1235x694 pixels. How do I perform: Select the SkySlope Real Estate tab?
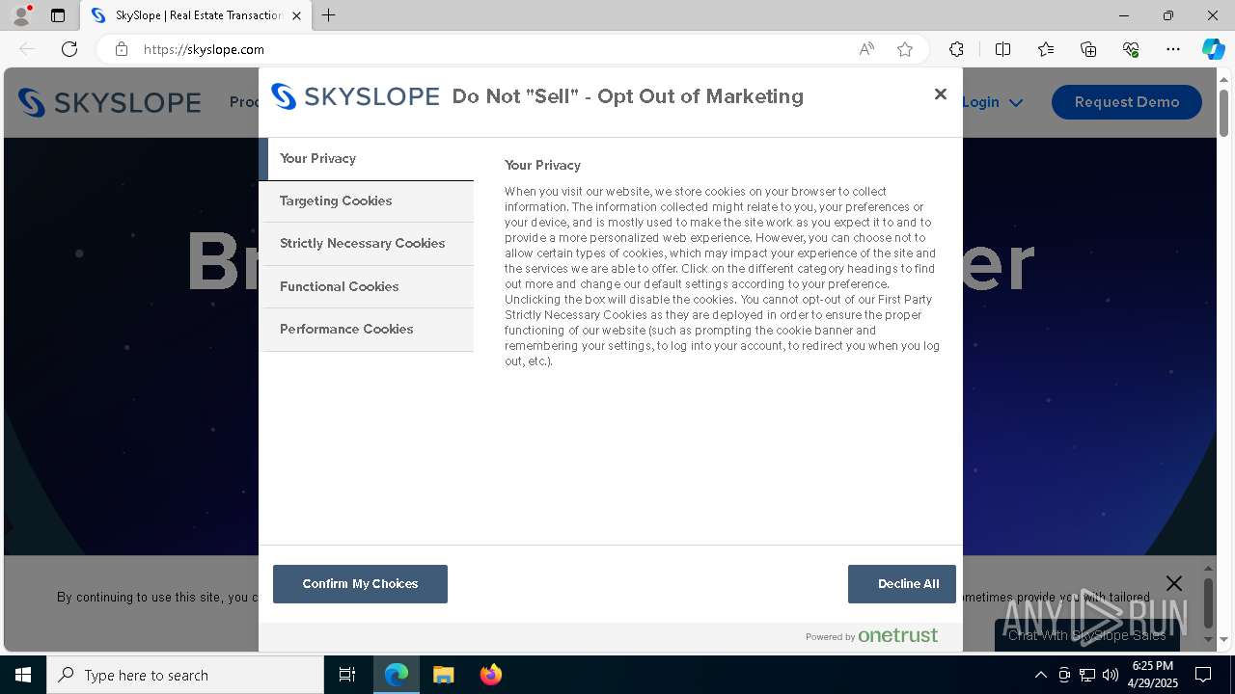(196, 15)
